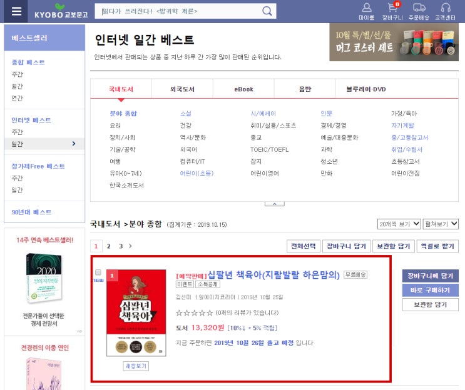465x390 pixels.
Task: Select the 블루레이·DVD tab
Action: 366,89
